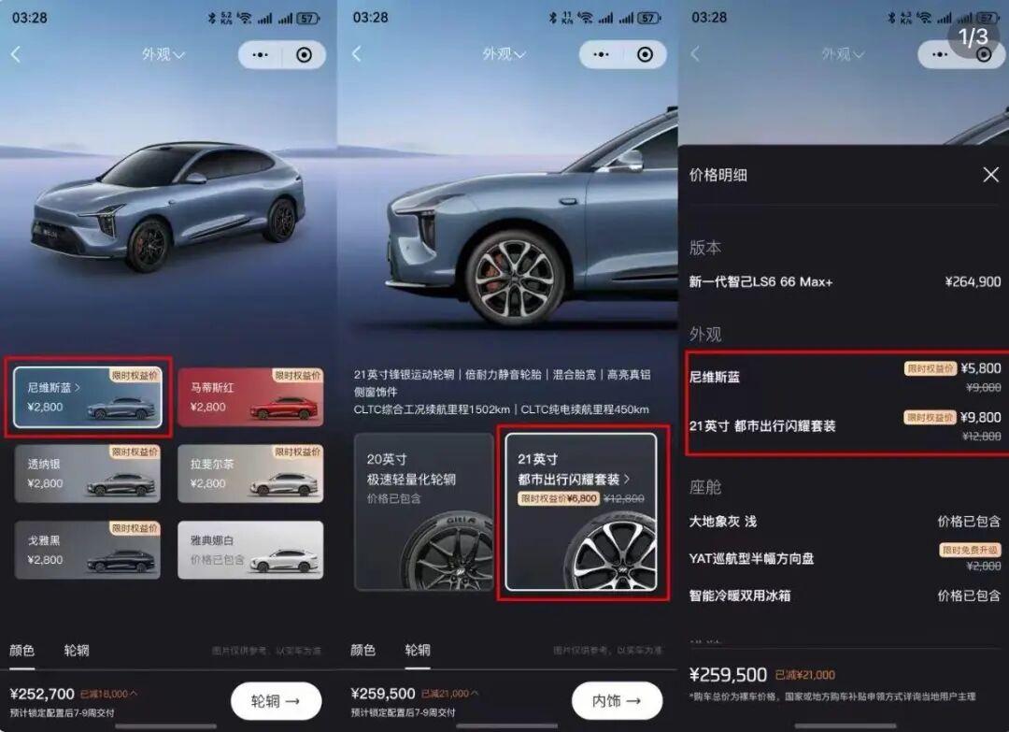Pick the 尼维斯蓝 blue color swatch

click(x=88, y=397)
